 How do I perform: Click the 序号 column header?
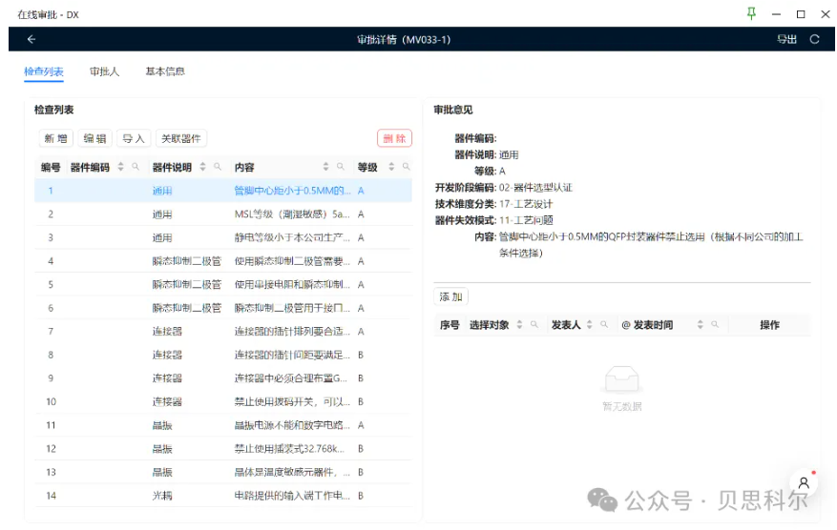450,325
